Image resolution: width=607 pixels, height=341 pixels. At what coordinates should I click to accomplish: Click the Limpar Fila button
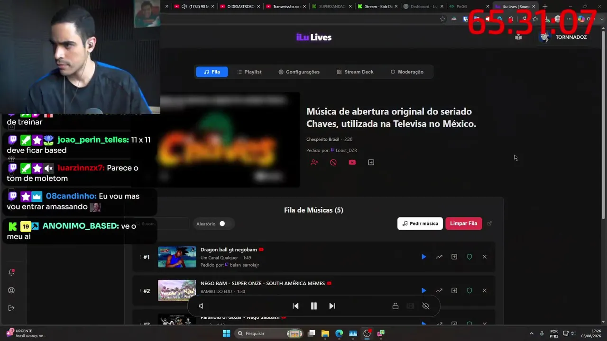point(464,224)
